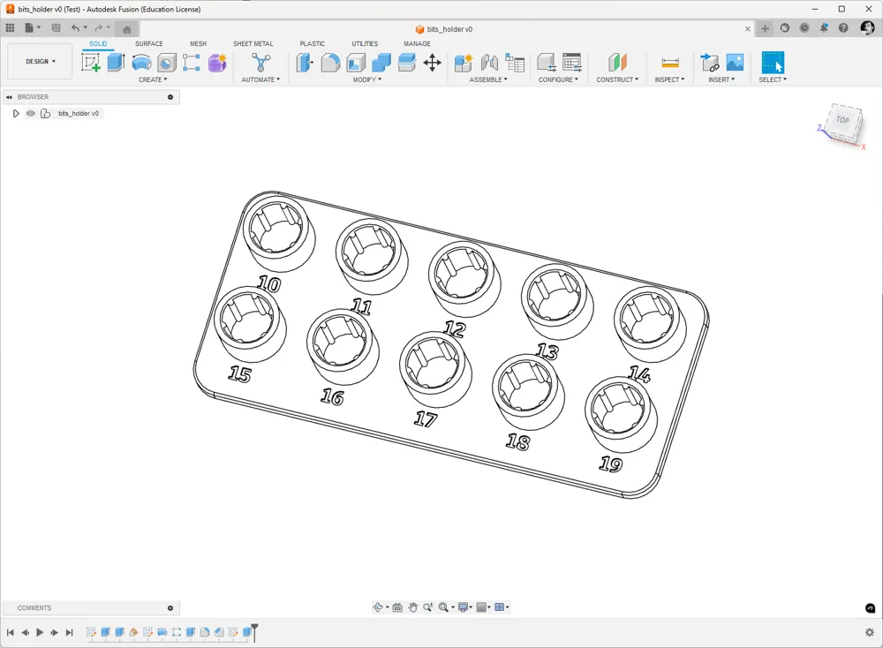Open the DESIGN workspace dropdown
883x648 pixels.
tap(40, 62)
